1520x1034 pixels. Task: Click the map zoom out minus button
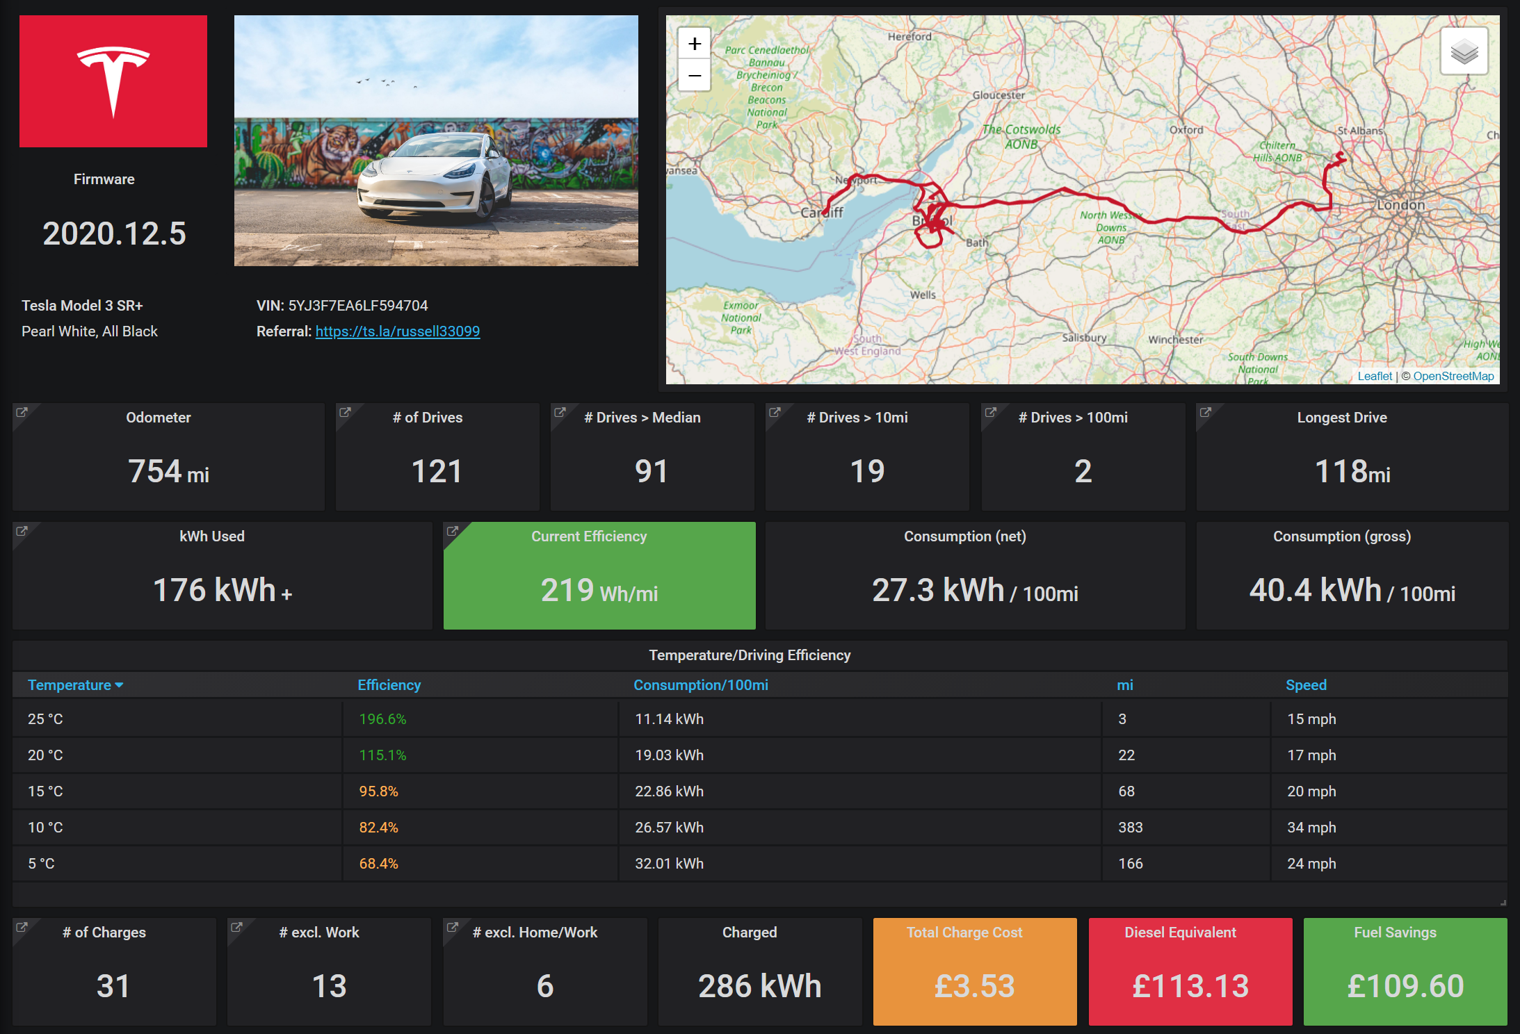tap(694, 76)
